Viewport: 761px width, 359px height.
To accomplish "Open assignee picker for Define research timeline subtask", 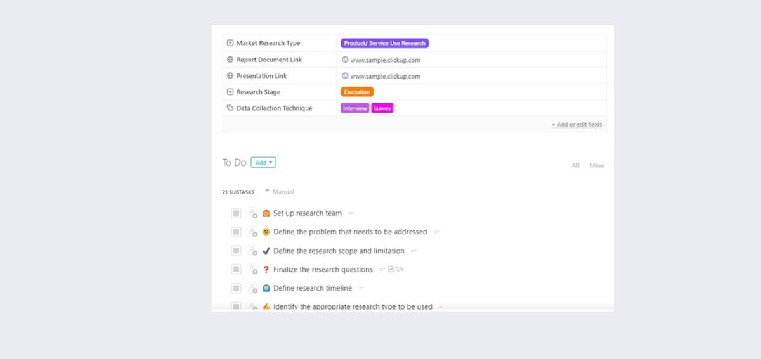I will [252, 288].
